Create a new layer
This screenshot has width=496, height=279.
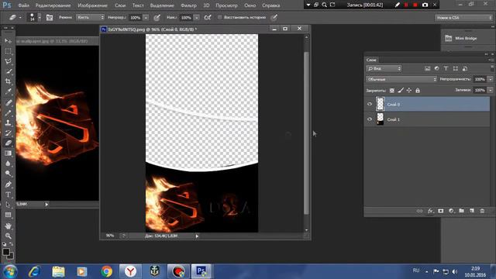coord(472,211)
